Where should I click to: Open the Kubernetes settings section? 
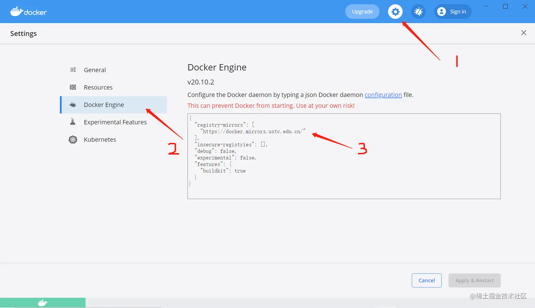pos(114,139)
